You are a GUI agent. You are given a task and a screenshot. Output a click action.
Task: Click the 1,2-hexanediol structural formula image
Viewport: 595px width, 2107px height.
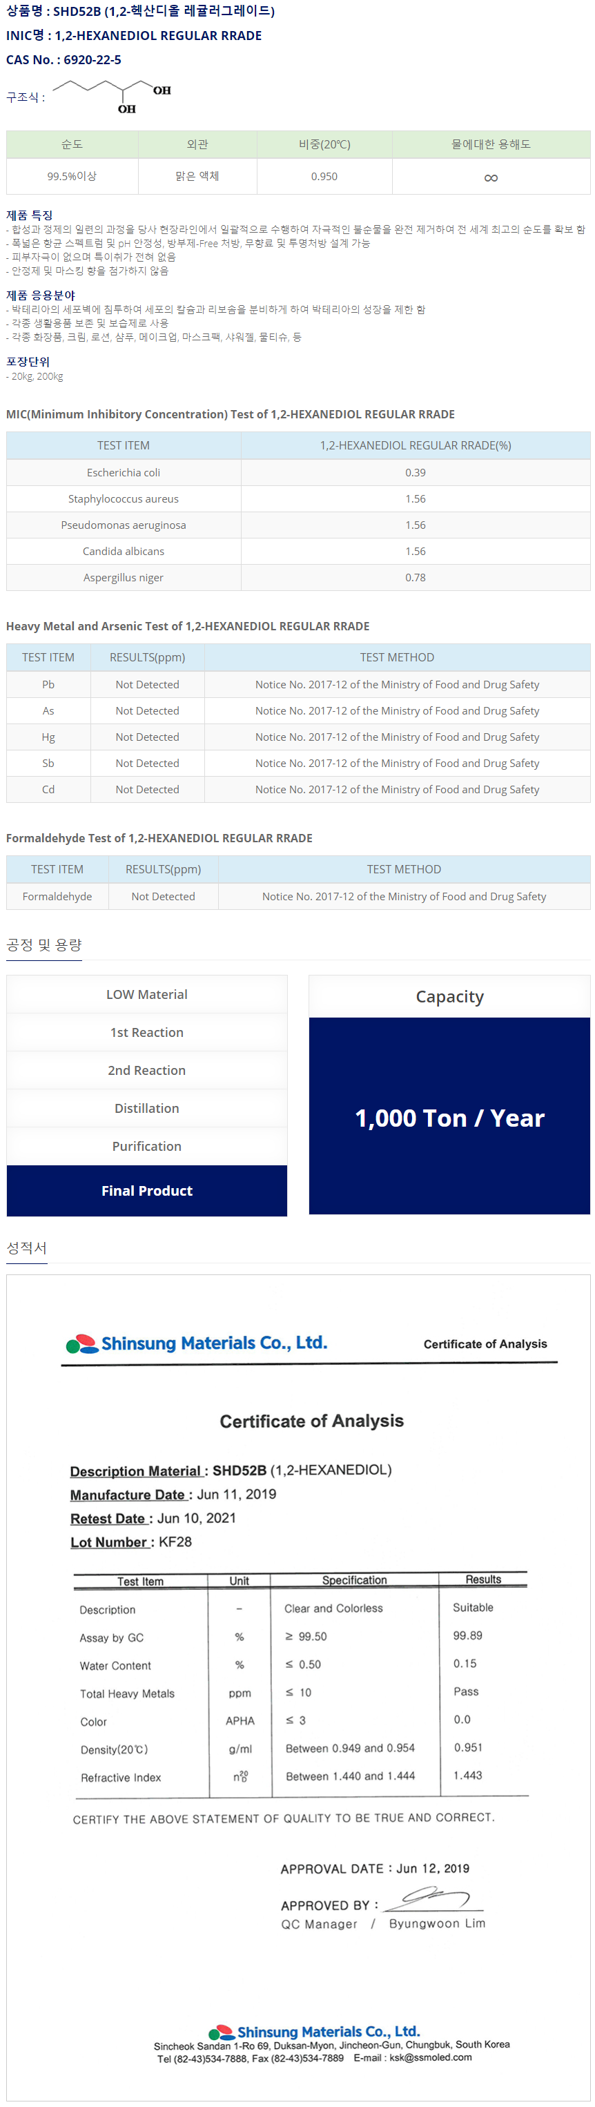click(x=113, y=97)
